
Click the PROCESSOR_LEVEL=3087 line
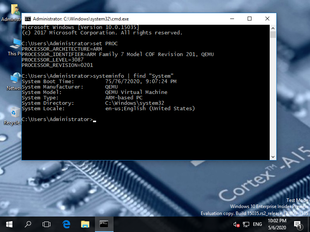(x=53, y=60)
